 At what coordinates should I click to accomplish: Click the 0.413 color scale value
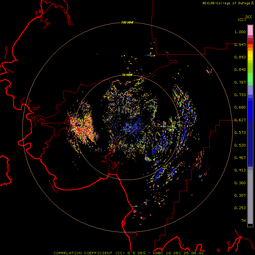(x=240, y=170)
